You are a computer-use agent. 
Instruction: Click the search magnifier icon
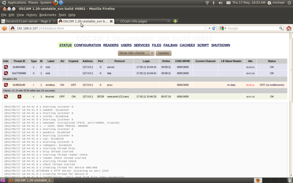coord(281,29)
